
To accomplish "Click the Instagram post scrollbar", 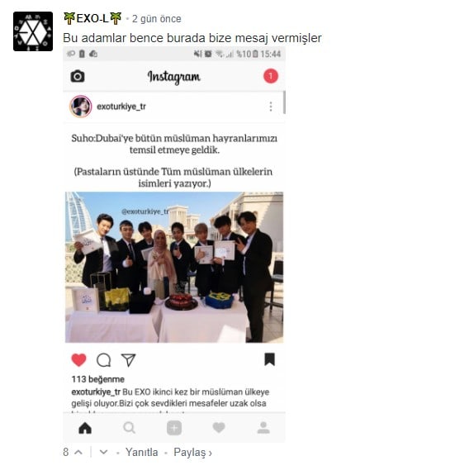I will pos(284,102).
